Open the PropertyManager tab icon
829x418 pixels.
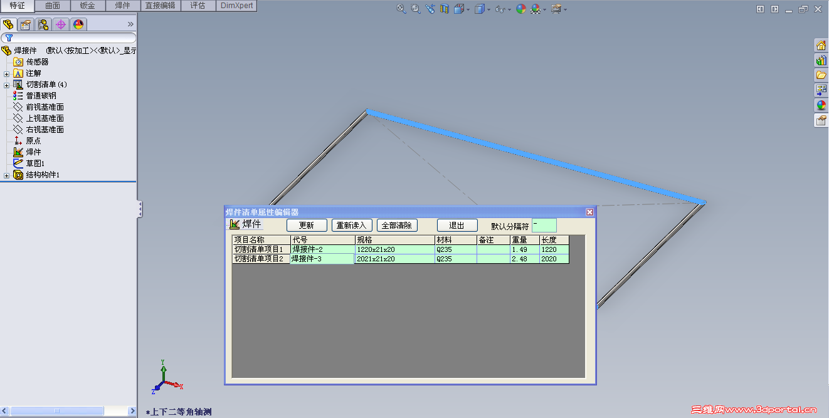coord(26,24)
